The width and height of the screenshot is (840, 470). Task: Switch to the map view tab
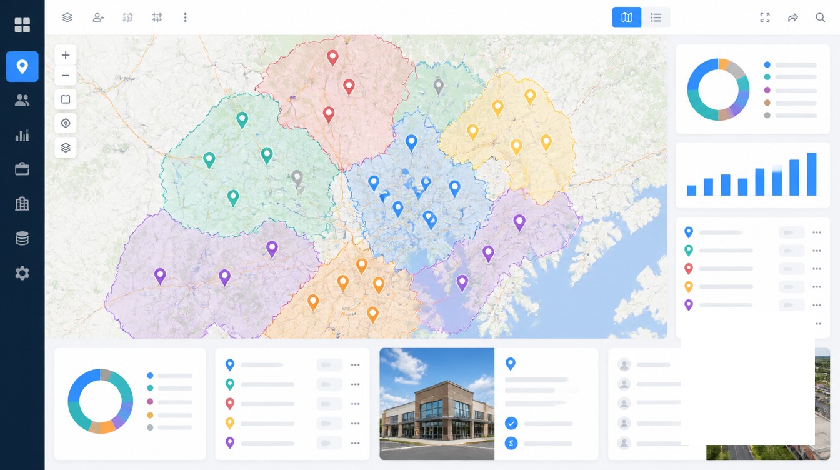627,17
